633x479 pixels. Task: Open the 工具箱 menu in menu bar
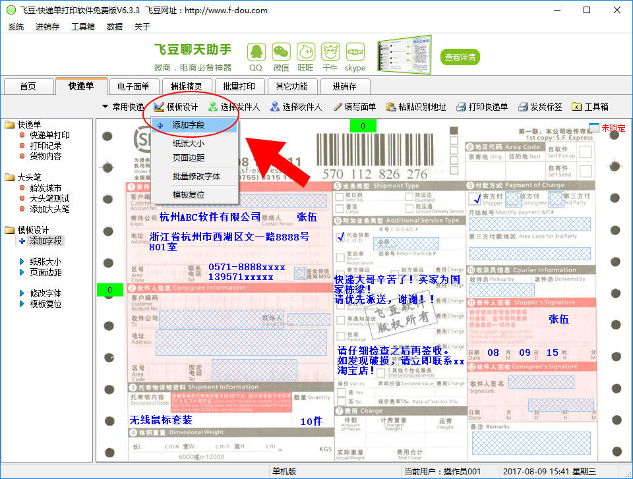point(83,26)
